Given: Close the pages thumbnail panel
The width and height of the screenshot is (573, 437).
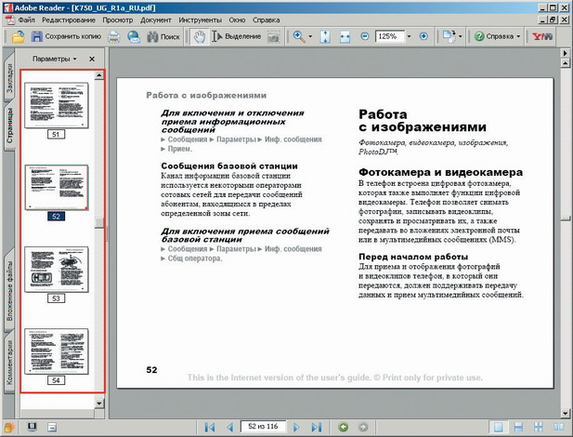Looking at the screenshot, I should (x=91, y=59).
